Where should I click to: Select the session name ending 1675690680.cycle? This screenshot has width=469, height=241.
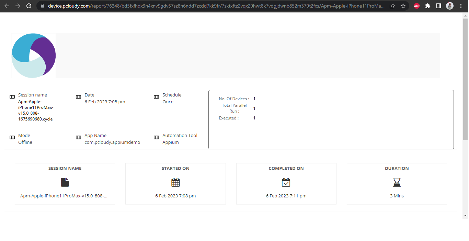coord(36,111)
